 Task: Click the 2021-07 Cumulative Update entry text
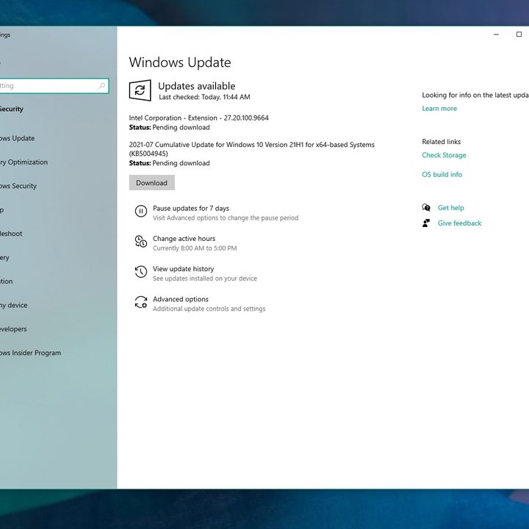click(x=252, y=149)
